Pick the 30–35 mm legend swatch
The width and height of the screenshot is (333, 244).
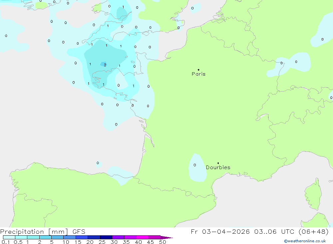coord(118,237)
